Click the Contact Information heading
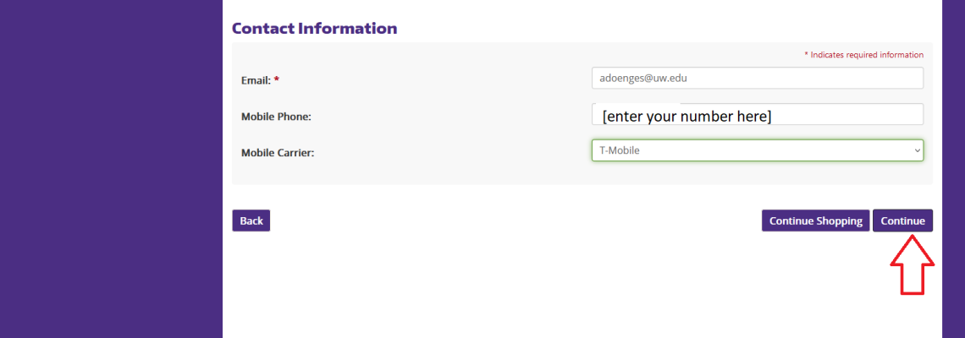Image resolution: width=965 pixels, height=338 pixels. click(315, 28)
